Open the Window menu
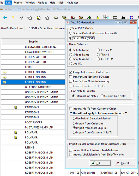 click(30, 3)
